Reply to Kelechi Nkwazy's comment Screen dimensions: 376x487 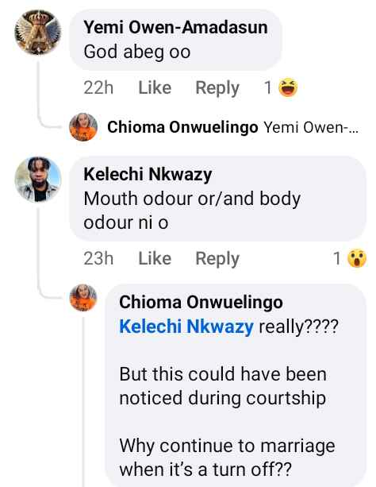point(217,259)
